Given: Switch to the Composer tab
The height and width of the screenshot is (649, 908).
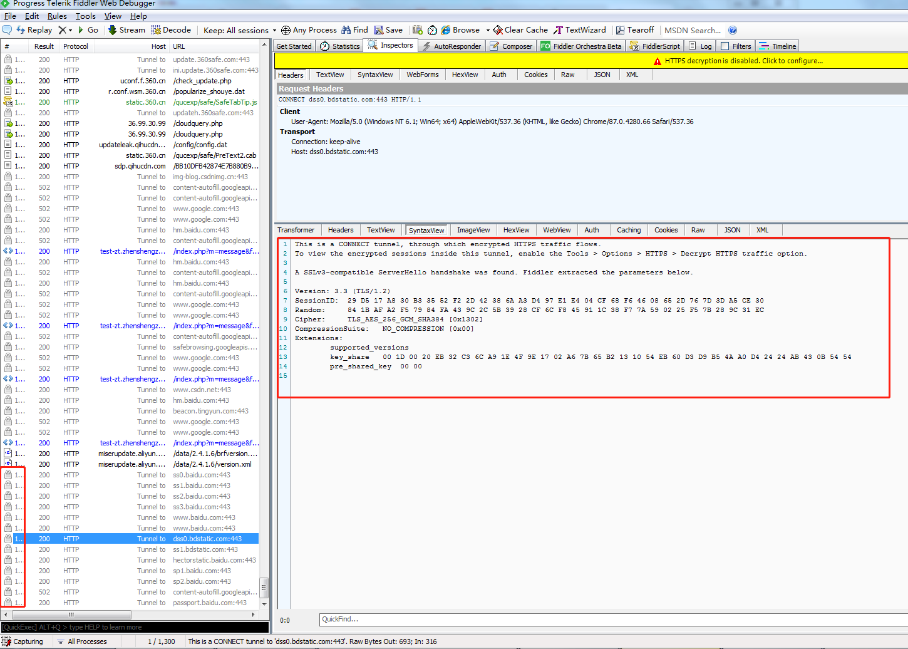Looking at the screenshot, I should coord(511,46).
